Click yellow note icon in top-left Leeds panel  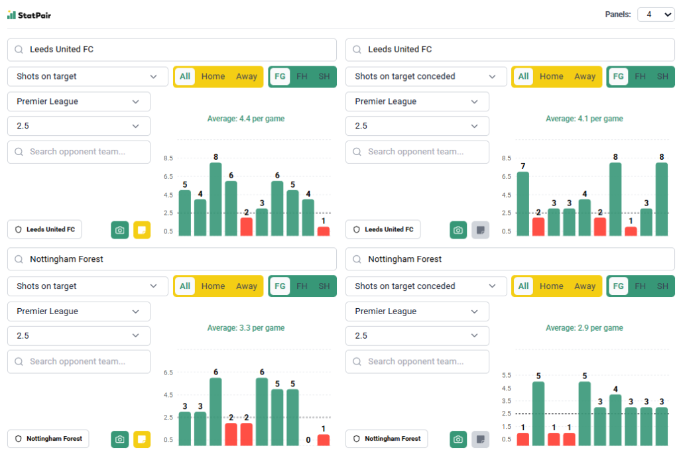(x=142, y=229)
